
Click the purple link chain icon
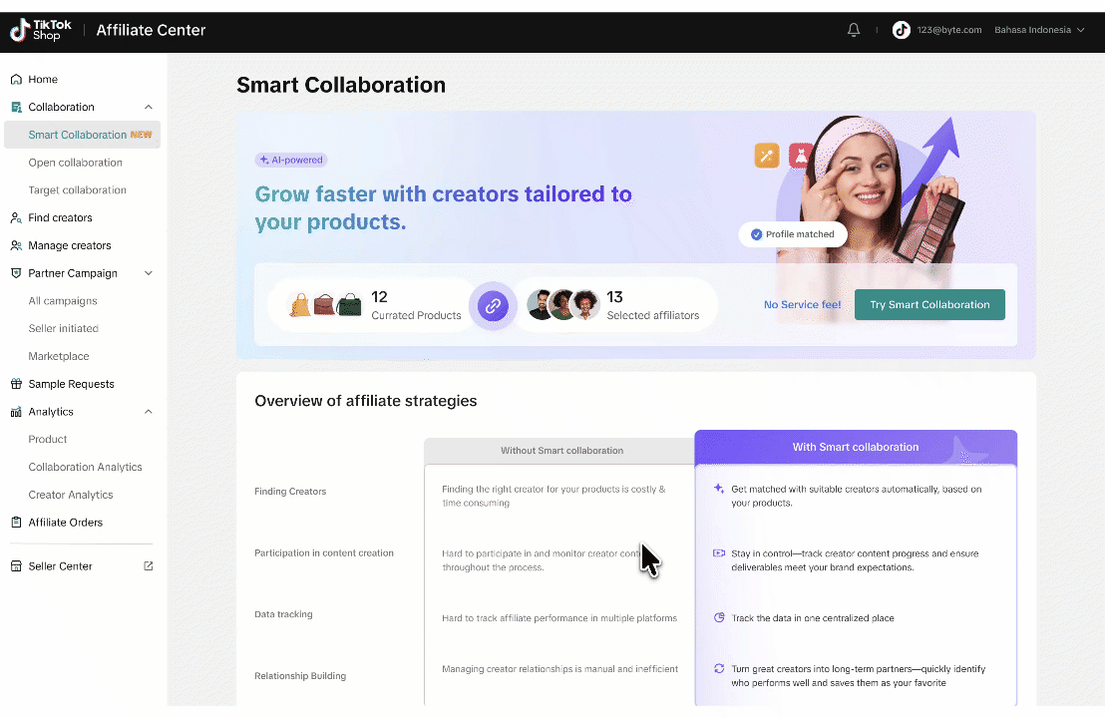(493, 306)
